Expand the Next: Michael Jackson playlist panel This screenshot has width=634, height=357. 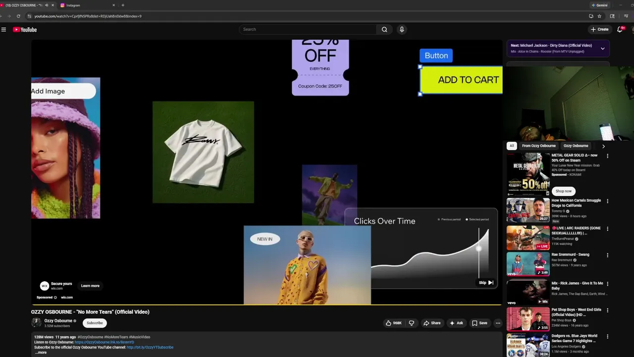602,49
